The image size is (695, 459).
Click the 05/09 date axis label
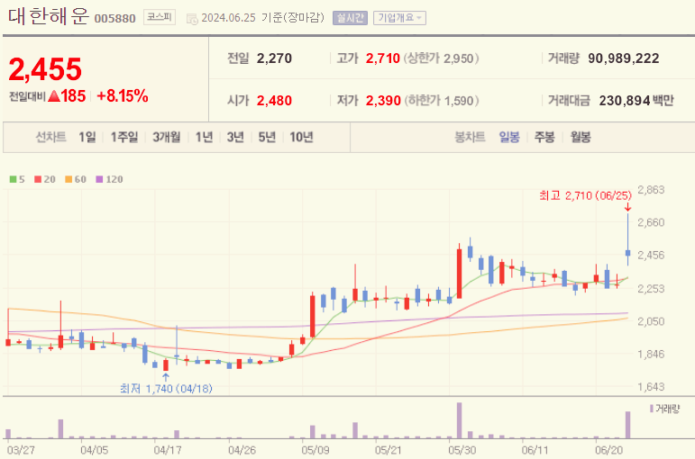pos(315,450)
